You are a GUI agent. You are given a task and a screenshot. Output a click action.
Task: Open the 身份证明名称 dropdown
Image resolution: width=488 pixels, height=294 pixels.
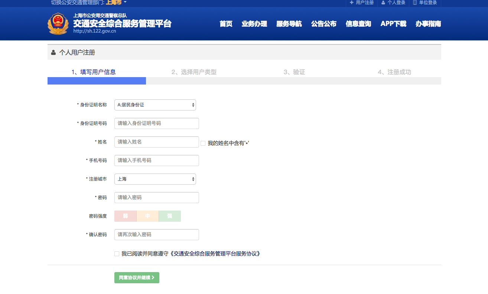coord(155,105)
